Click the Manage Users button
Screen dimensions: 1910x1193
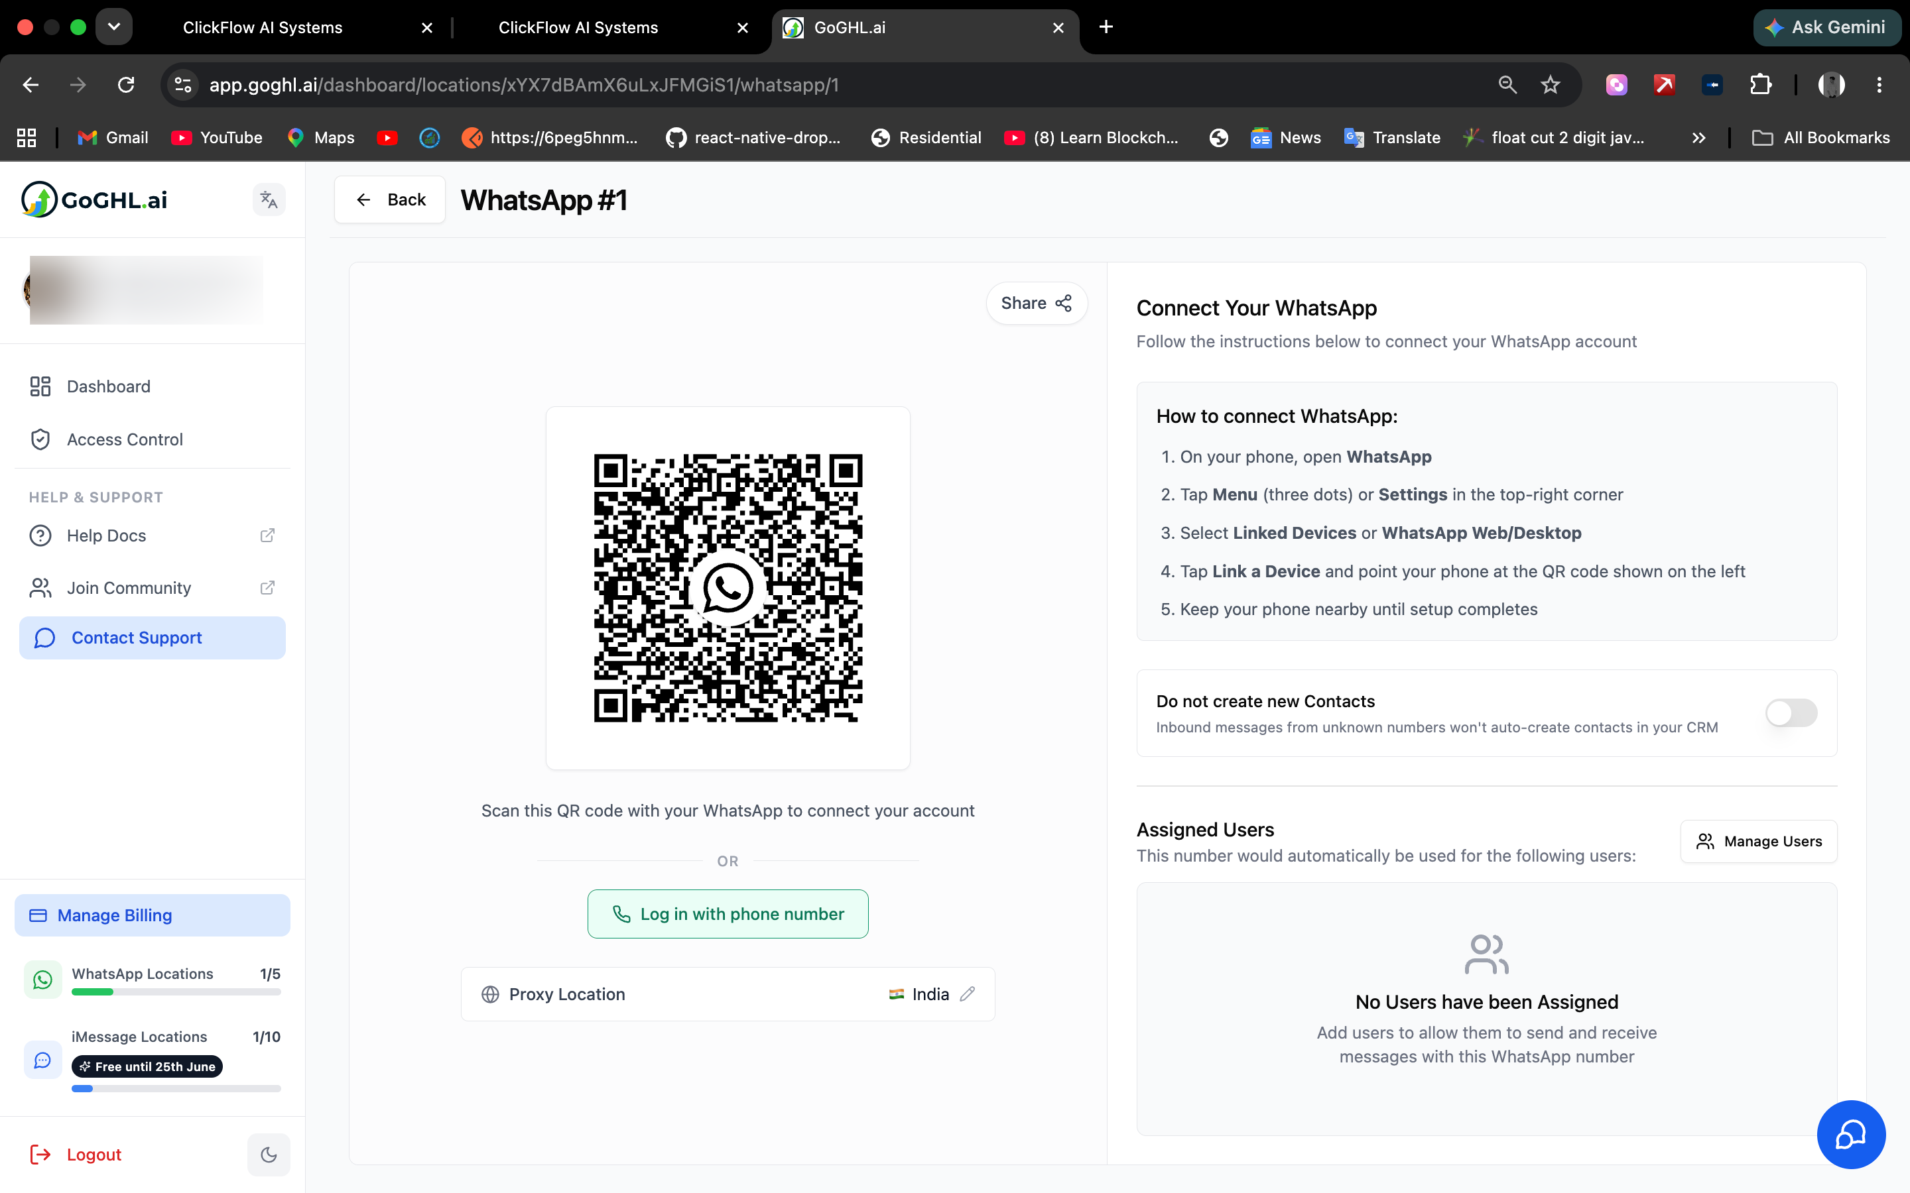(1759, 841)
